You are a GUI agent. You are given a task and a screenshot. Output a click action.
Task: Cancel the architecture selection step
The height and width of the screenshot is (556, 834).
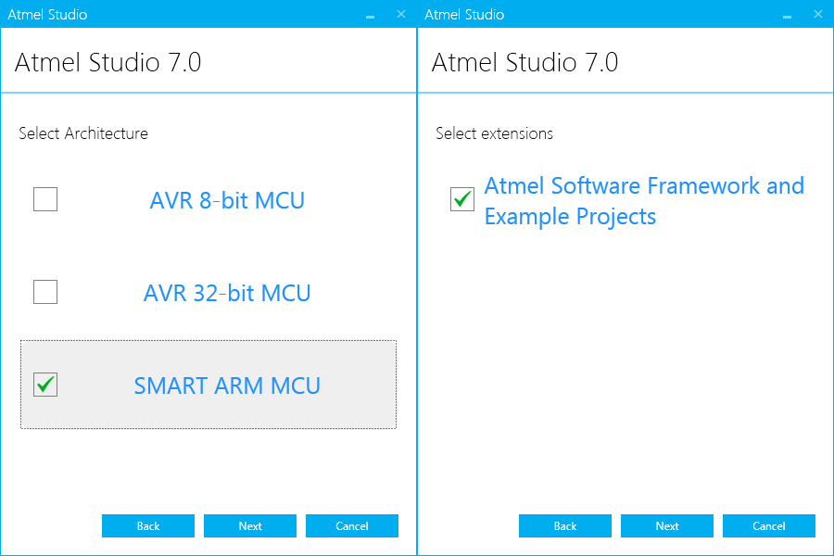[352, 525]
